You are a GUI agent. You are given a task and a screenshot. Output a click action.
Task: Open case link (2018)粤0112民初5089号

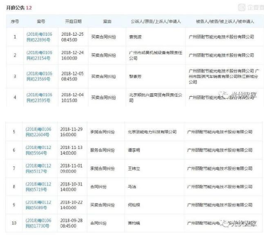(38, 205)
